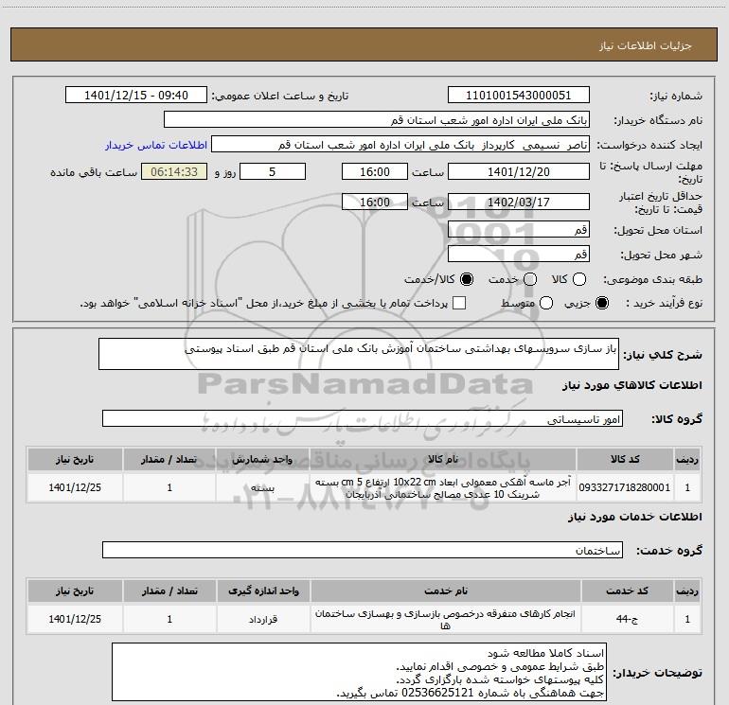Click the کد کالا column header

625,459
